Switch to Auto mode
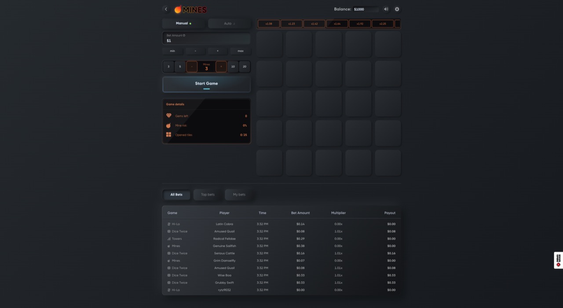The height and width of the screenshot is (308, 563). click(230, 23)
